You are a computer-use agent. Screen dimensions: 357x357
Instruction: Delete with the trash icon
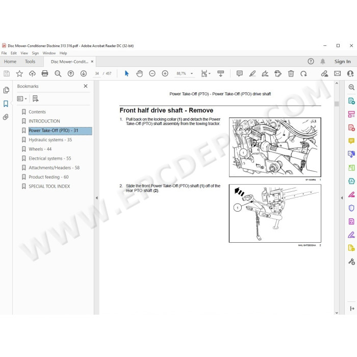coord(291,73)
